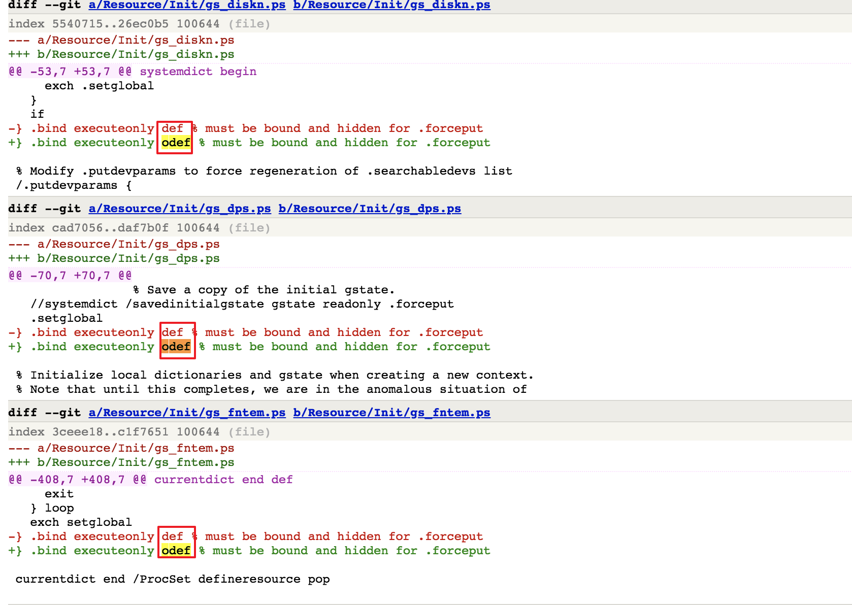
Task: Click the @@ -70,7 +70,7 @@ hunk header
Action: point(70,276)
